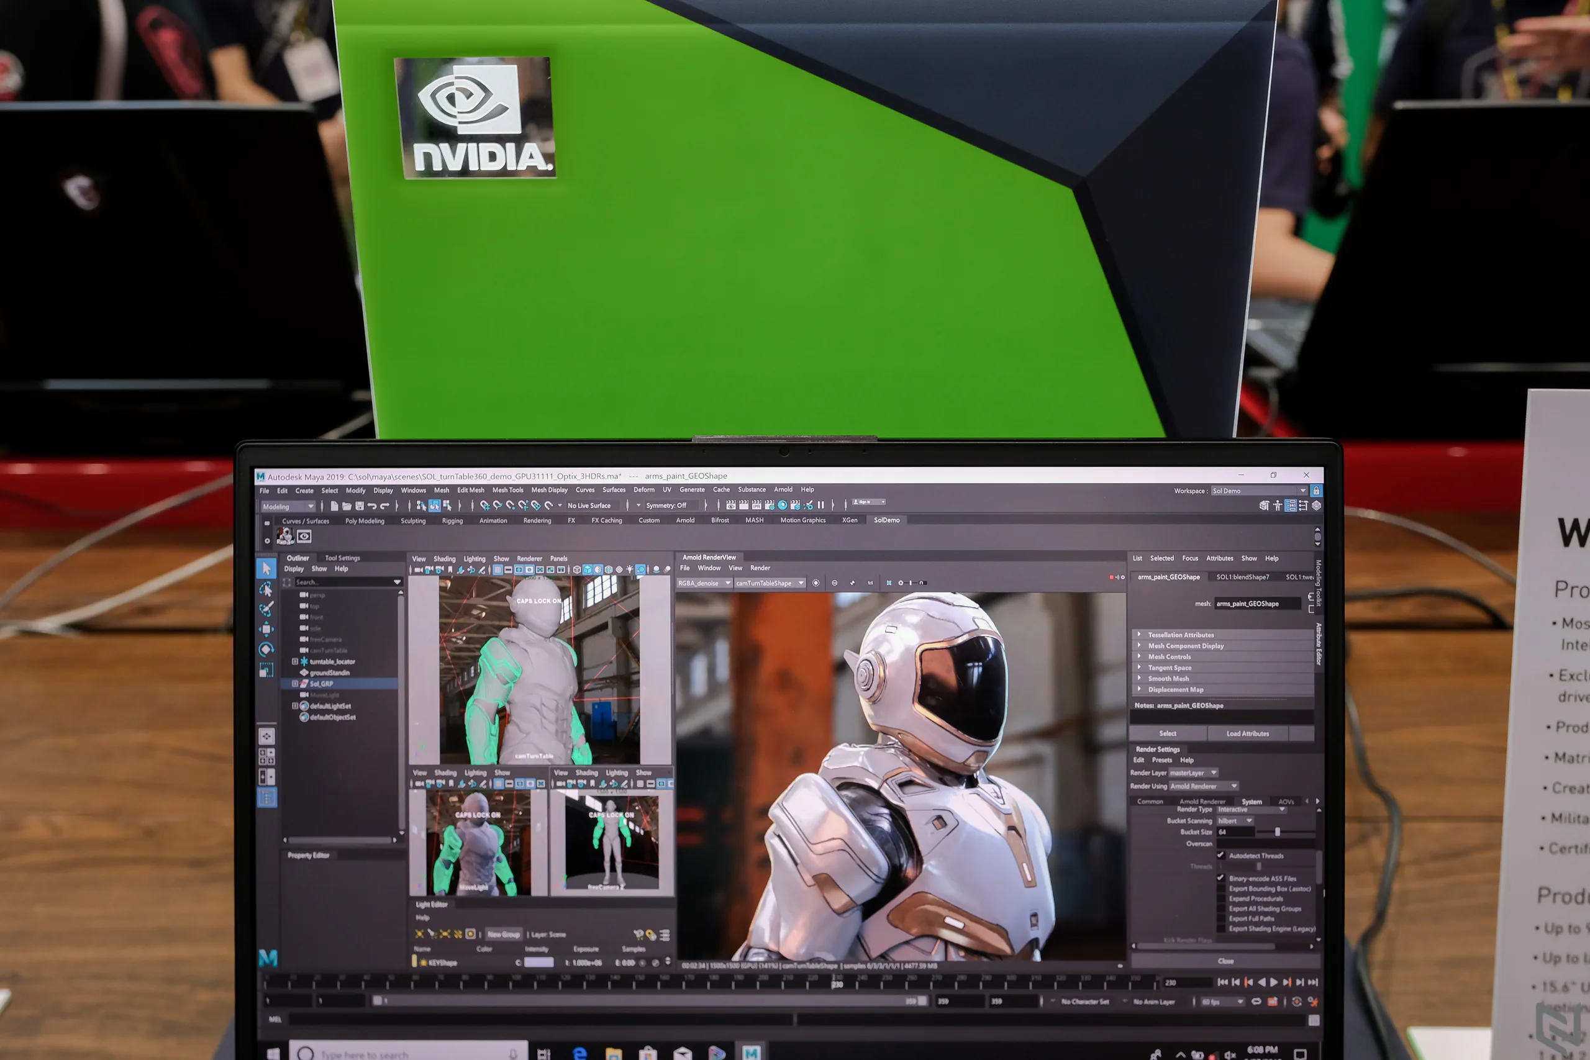Open the Mesh Tools menu
This screenshot has height=1060, width=1590.
coord(507,490)
